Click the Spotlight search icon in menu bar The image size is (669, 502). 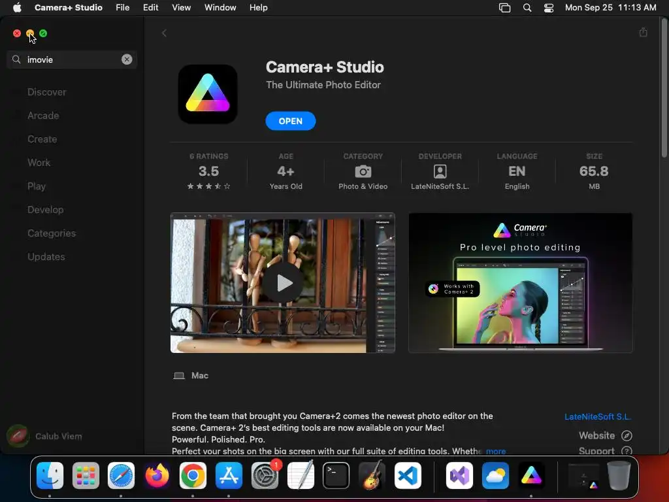tap(527, 7)
